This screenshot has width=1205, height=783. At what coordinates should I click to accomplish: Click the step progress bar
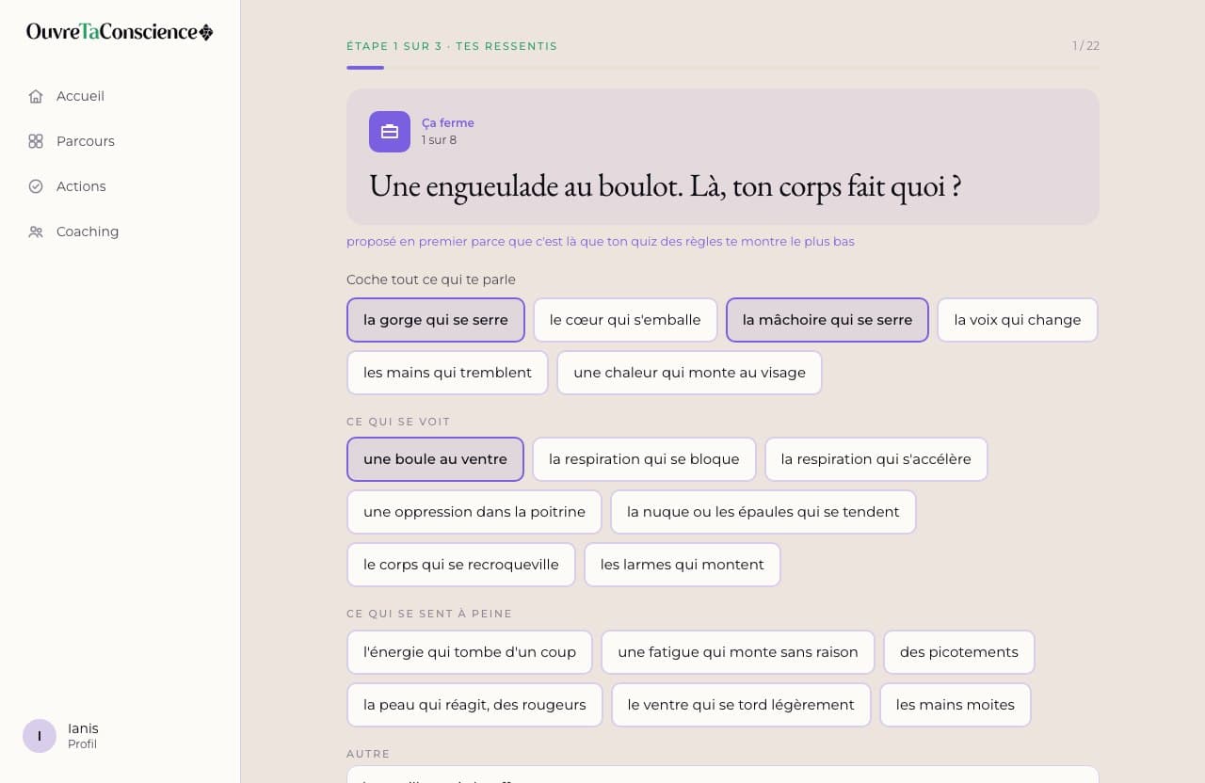click(723, 68)
